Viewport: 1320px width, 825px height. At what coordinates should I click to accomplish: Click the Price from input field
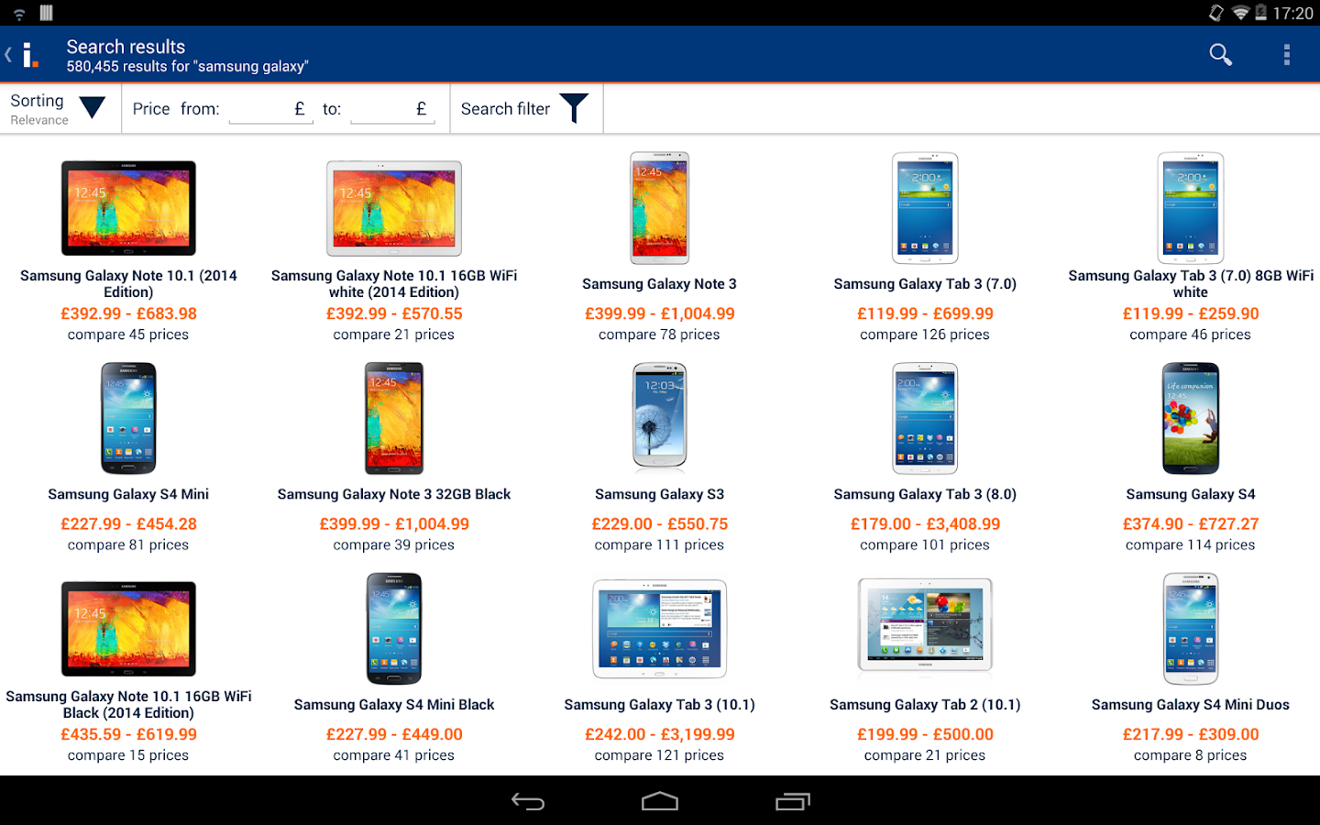click(269, 109)
